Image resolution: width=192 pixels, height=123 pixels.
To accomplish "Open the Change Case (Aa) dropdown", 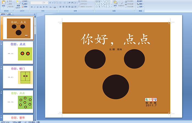I will [51, 7].
